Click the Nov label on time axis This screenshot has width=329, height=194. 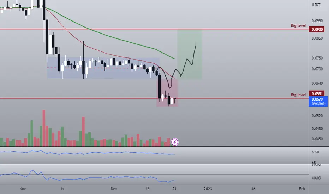23,189
